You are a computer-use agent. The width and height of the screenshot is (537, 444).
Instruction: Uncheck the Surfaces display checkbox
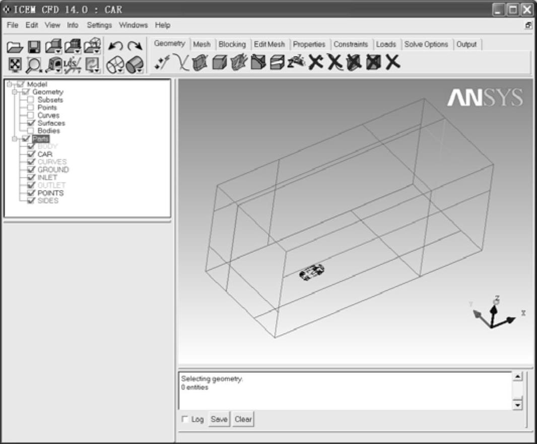(x=31, y=123)
